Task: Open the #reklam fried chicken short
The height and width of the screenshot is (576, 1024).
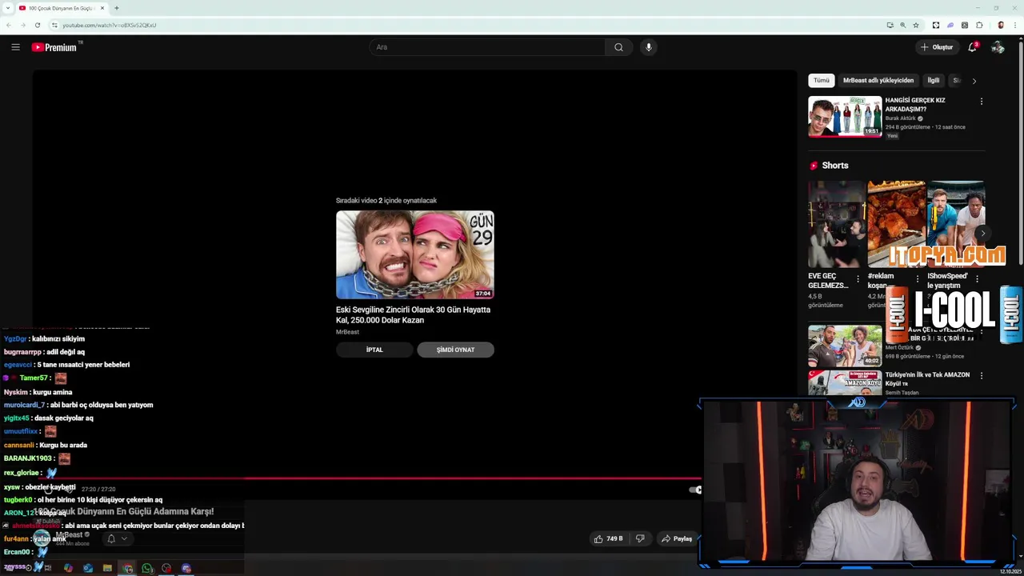Action: tap(896, 224)
